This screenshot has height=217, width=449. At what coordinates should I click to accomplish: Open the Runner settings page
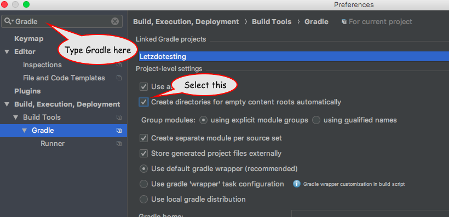(53, 144)
